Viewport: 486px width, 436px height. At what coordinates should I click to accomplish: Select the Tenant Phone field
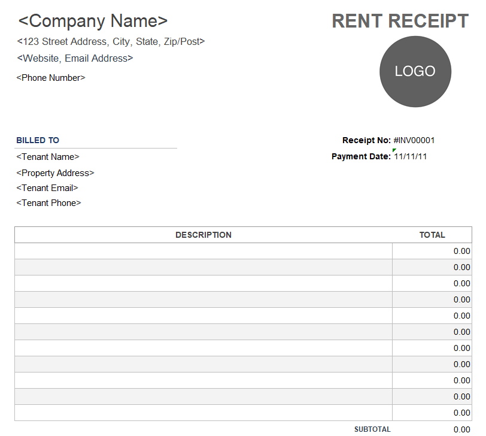48,203
